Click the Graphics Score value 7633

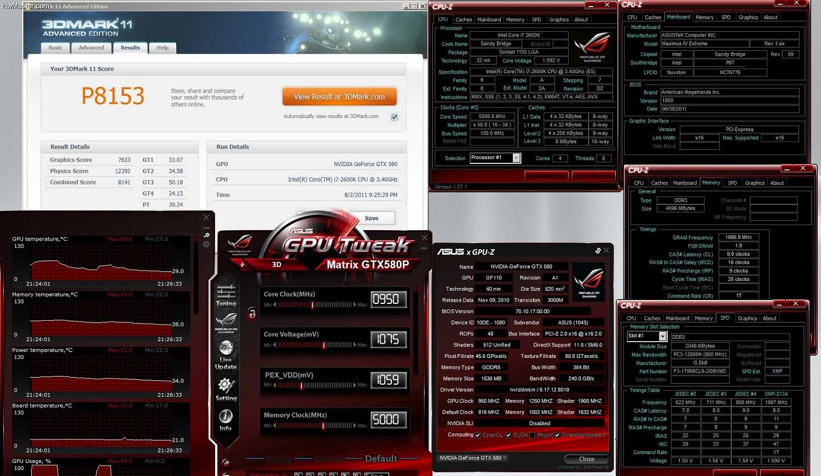tap(124, 160)
